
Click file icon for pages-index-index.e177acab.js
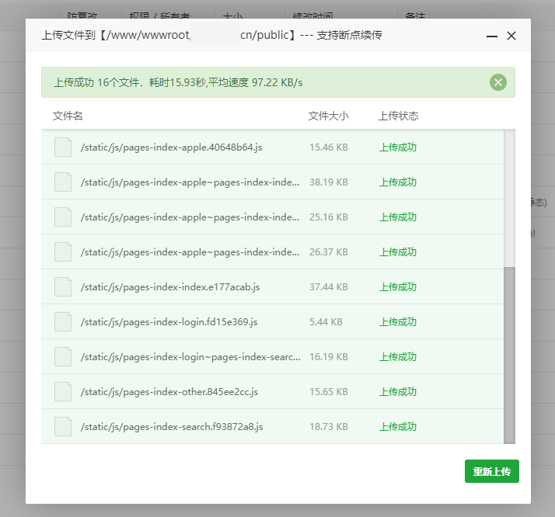[63, 287]
